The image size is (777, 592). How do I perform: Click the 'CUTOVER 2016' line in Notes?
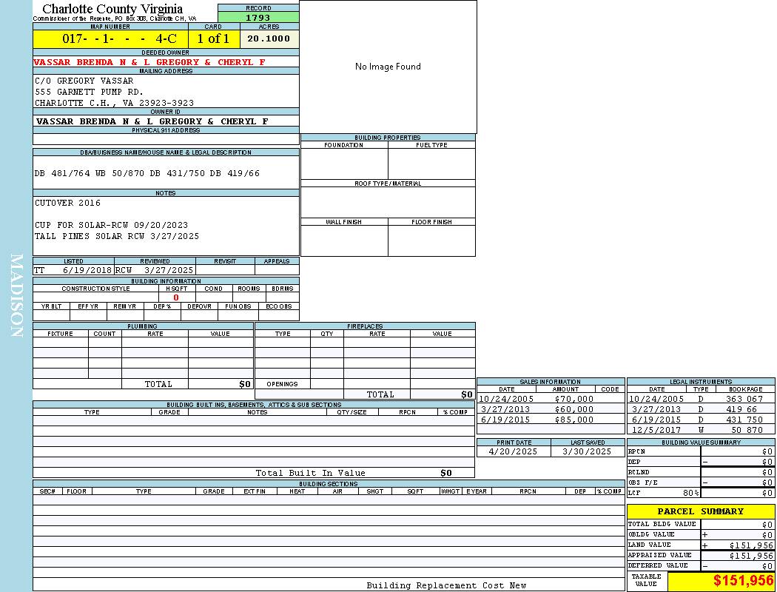[68, 203]
